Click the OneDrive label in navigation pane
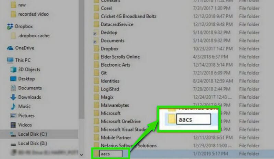 tap(25, 48)
